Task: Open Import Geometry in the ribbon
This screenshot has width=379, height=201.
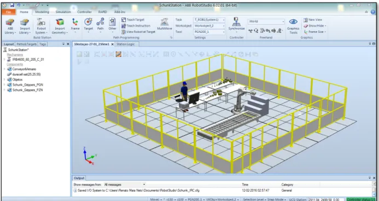Action: pyautogui.click(x=60, y=26)
